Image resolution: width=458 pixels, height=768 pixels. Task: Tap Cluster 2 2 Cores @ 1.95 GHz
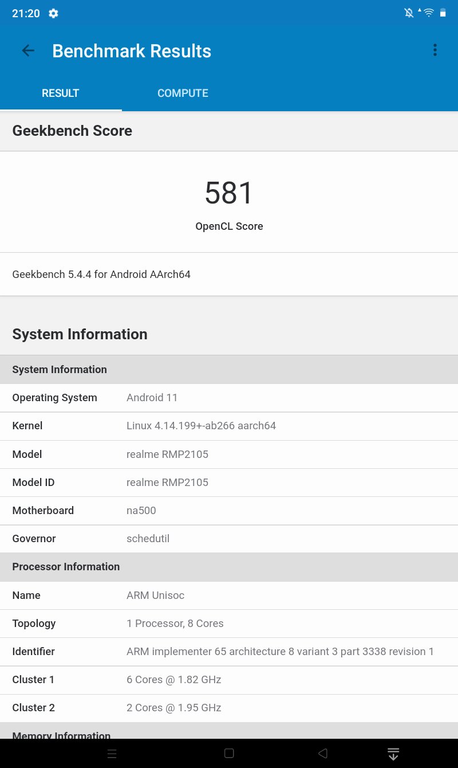pyautogui.click(x=173, y=708)
